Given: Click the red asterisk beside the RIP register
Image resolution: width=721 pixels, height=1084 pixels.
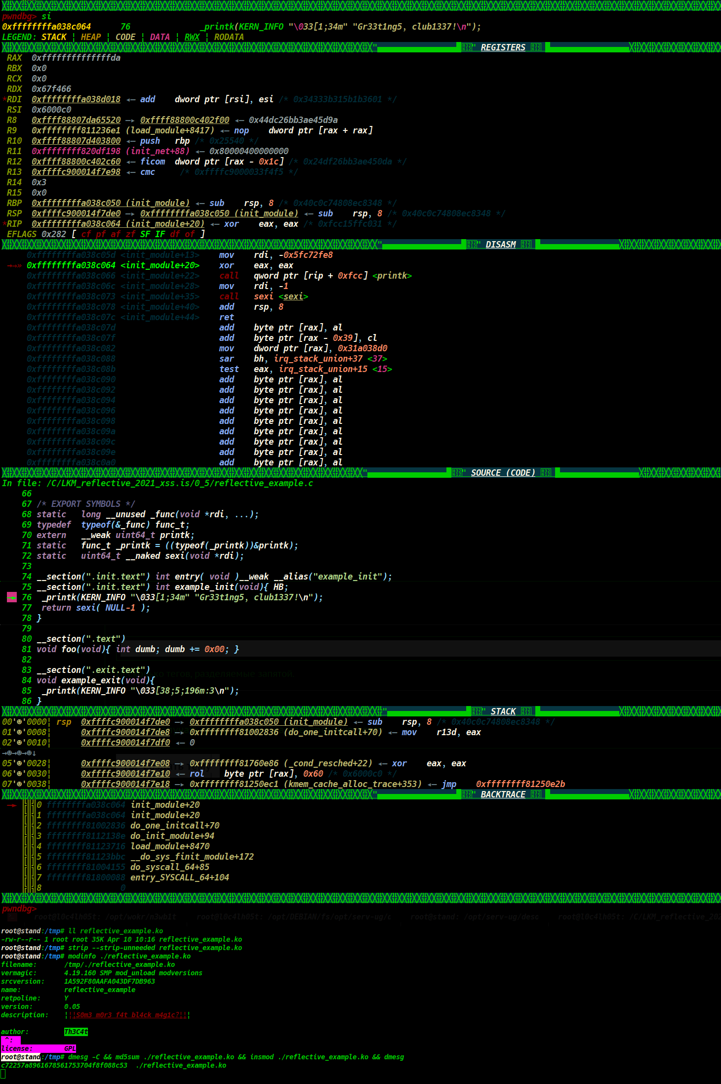Looking at the screenshot, I should pos(4,224).
